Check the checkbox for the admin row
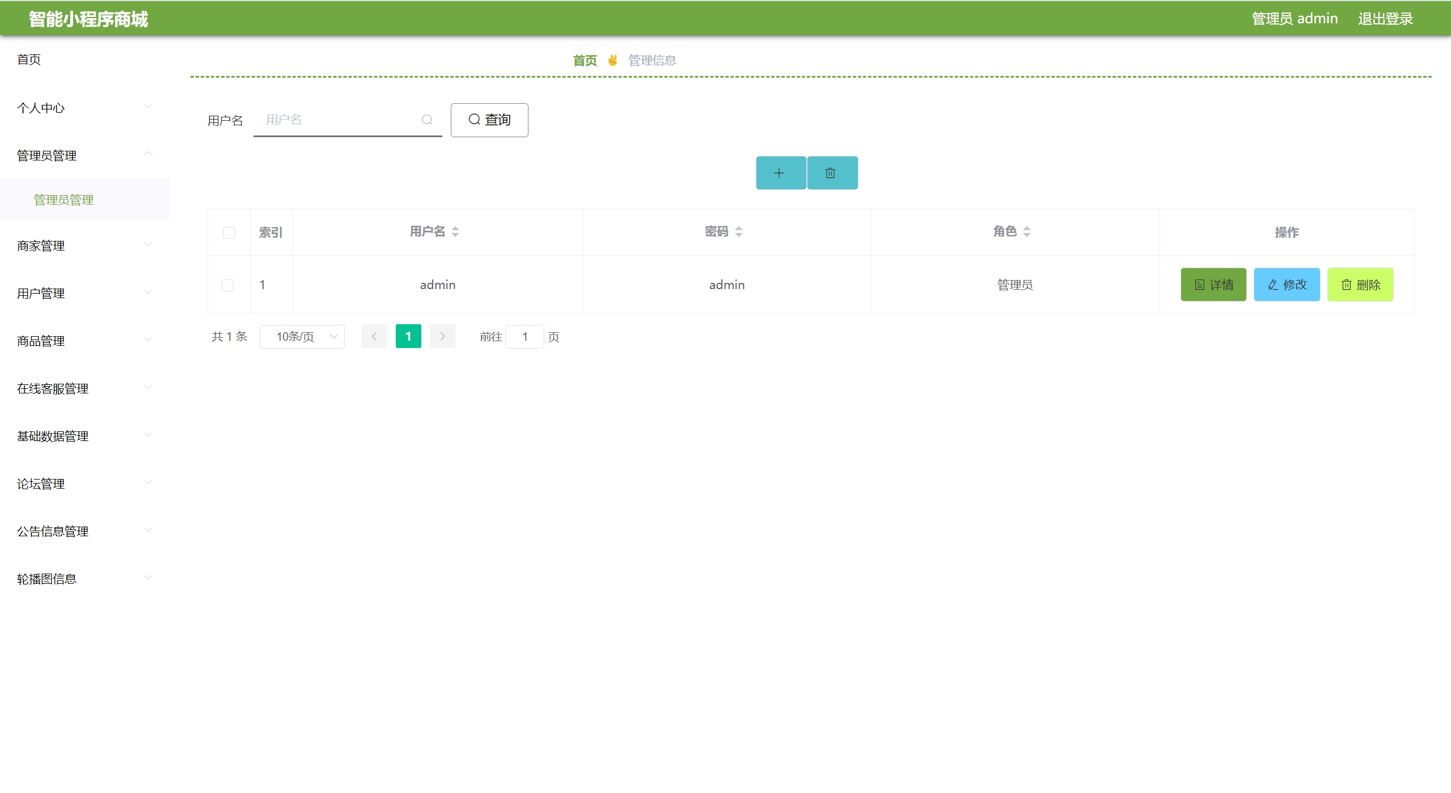 pos(227,285)
